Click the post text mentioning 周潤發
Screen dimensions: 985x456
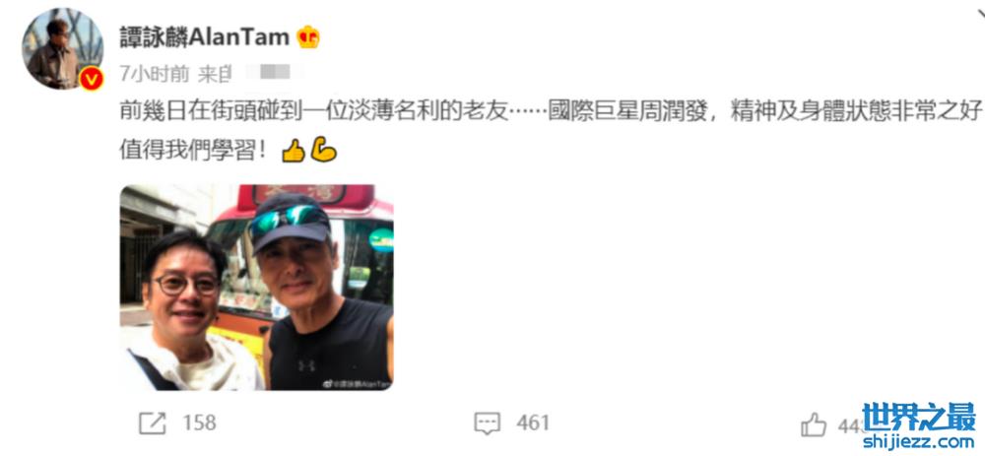551,113
